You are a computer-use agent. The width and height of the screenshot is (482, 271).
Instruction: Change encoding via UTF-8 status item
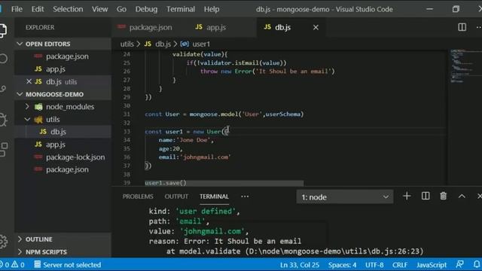tap(374, 265)
